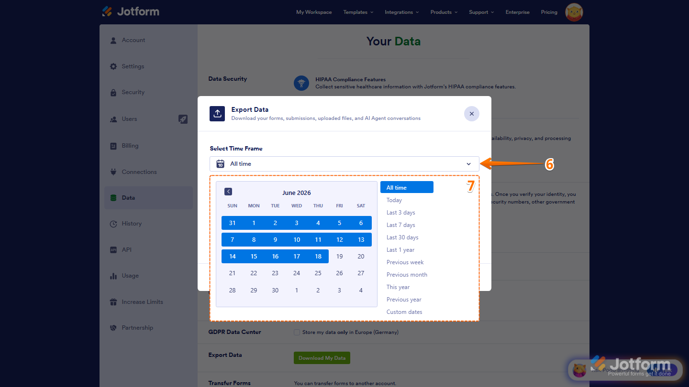Image resolution: width=689 pixels, height=387 pixels.
Task: Open the user avatar menu
Action: coord(574,12)
